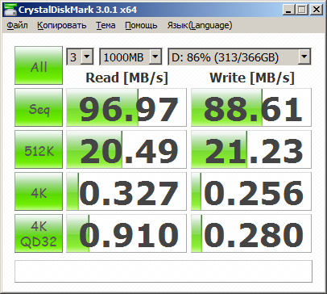The width and height of the screenshot is (327, 294).
Task: Click the Seq write result 88.61
Action: point(251,107)
